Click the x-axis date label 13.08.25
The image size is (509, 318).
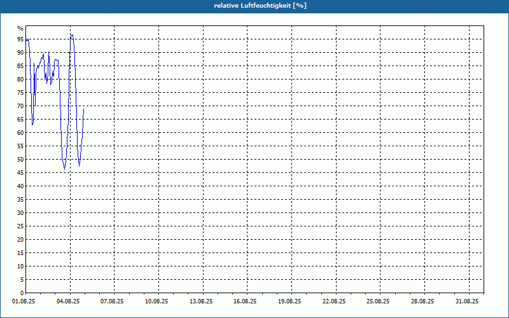[x=201, y=301]
